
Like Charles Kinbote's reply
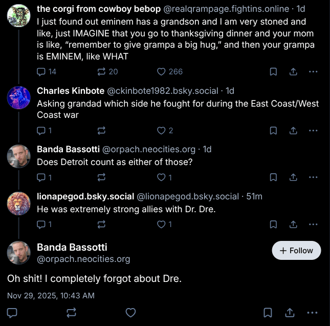point(162,131)
